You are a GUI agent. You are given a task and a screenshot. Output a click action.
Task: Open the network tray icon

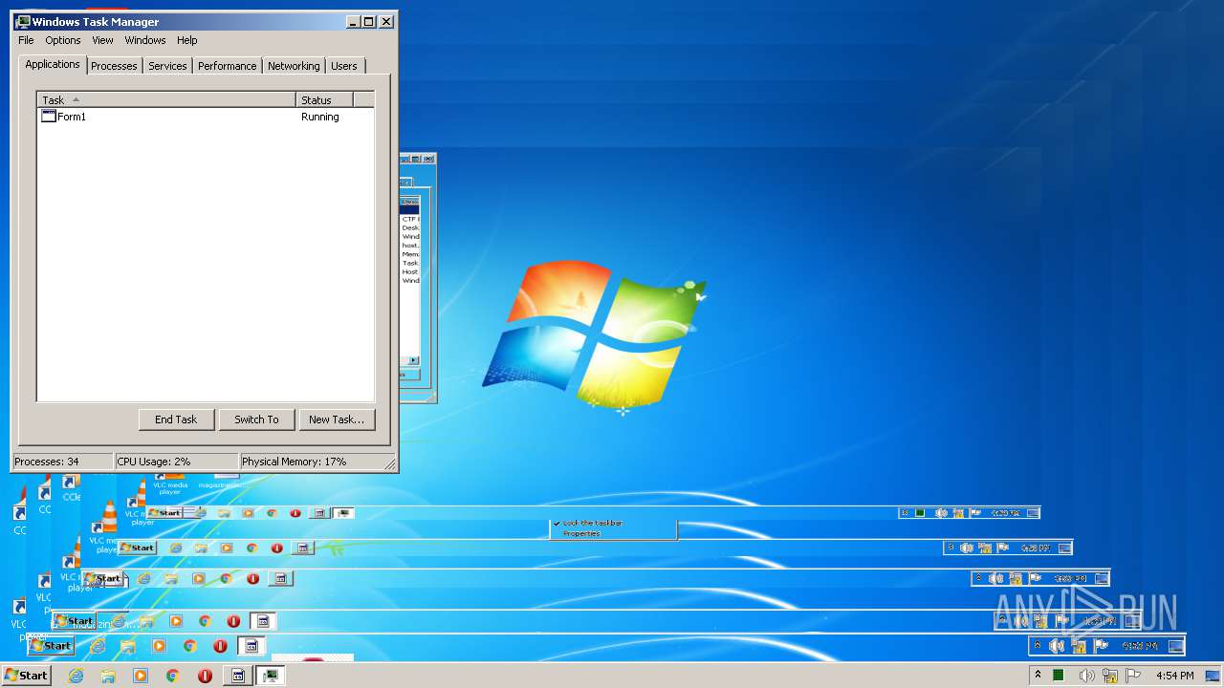(x=1110, y=676)
